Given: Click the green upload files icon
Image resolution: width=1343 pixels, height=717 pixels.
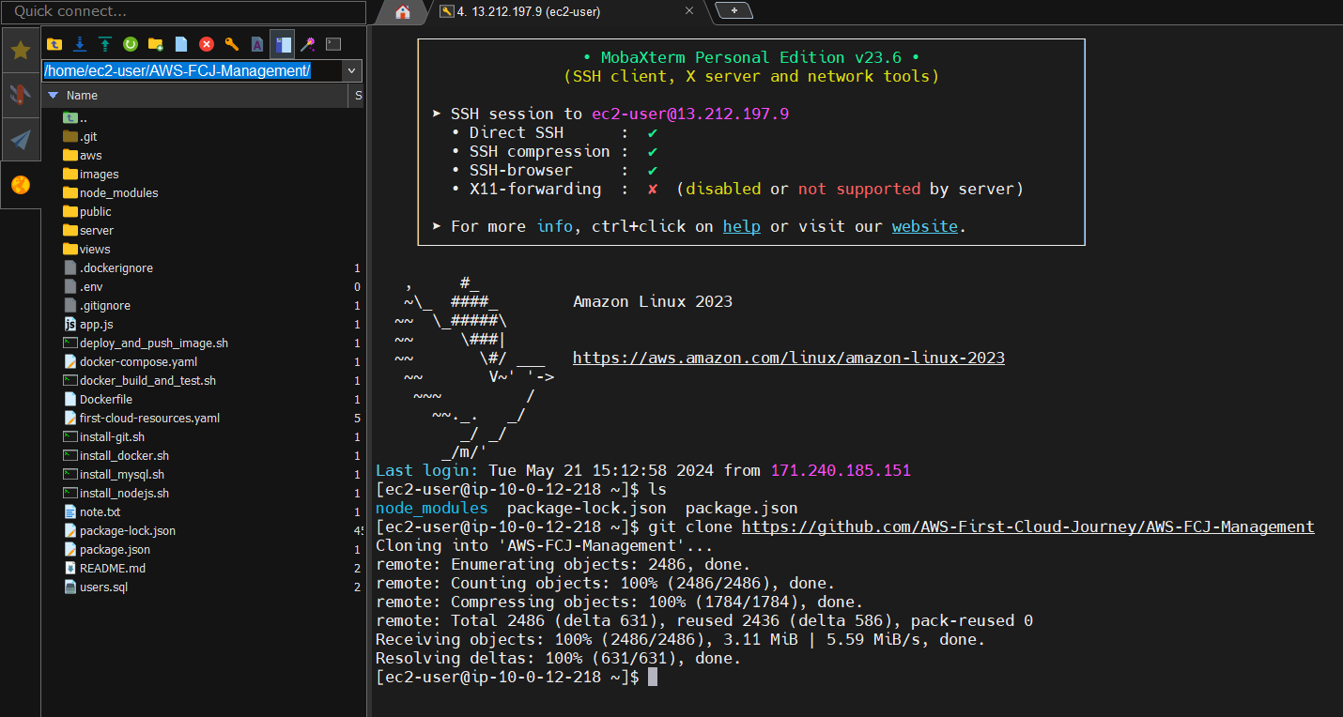Looking at the screenshot, I should coord(105,44).
